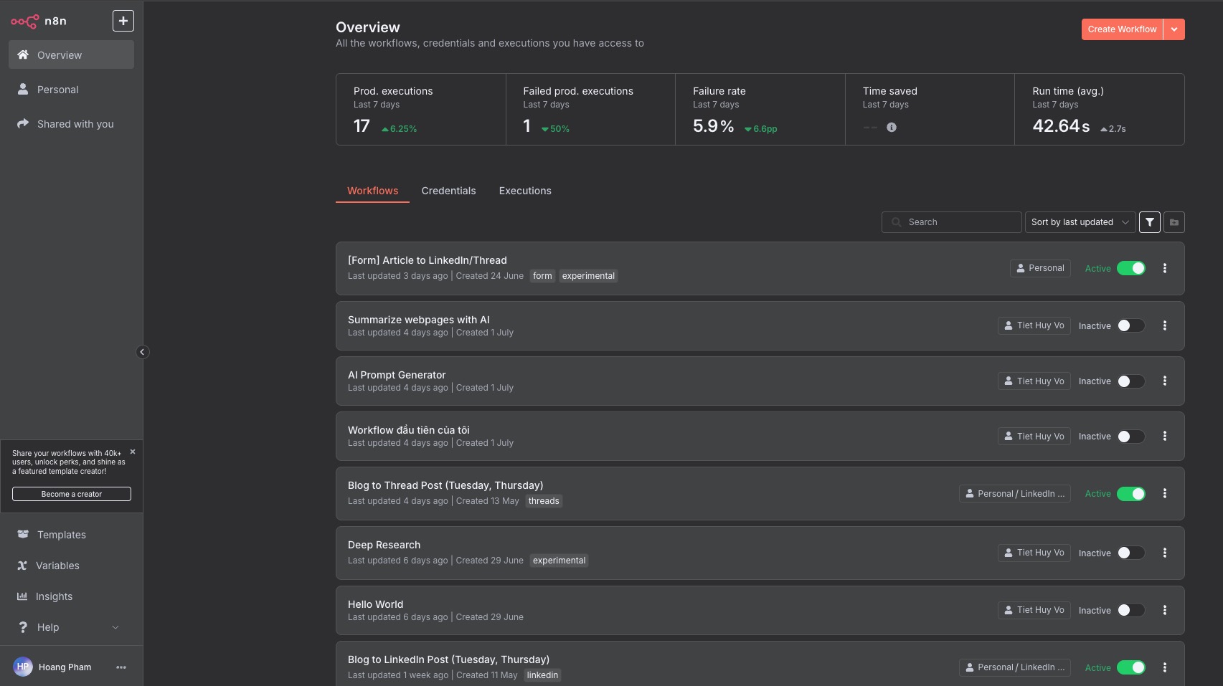Click the filter funnel icon

pos(1149,222)
